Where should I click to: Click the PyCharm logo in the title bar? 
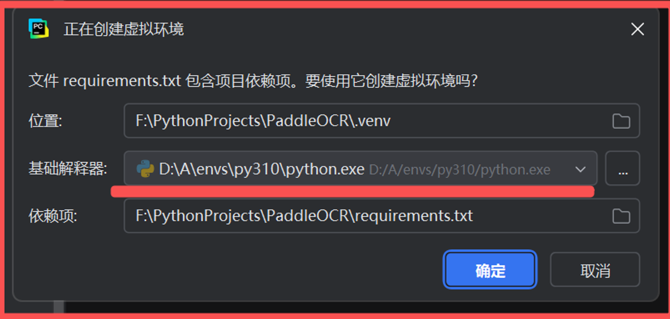point(39,29)
